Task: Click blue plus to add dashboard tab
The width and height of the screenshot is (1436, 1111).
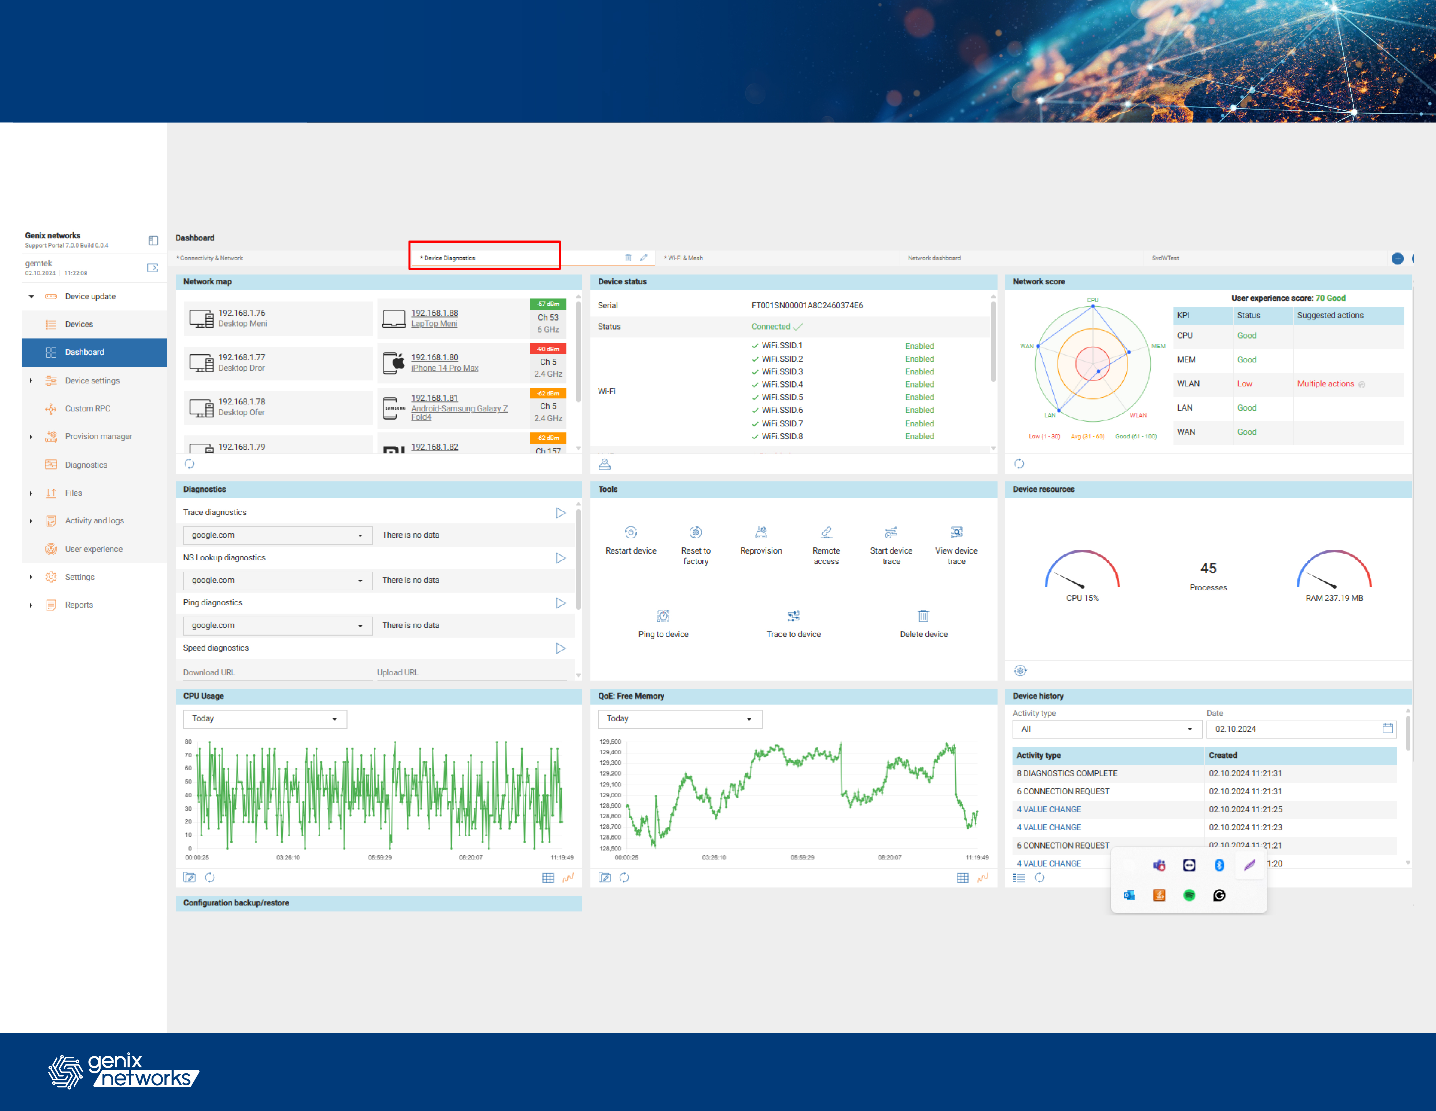Action: [1397, 259]
